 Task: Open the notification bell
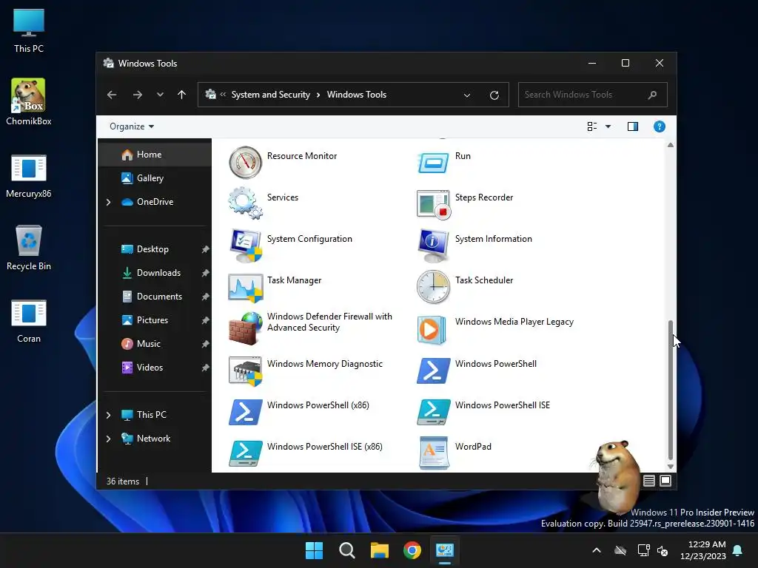coord(738,550)
